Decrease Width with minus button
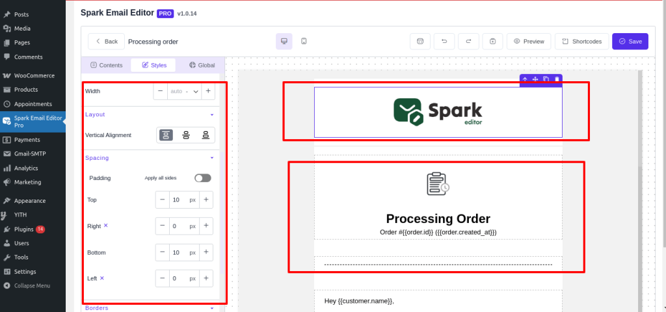The image size is (666, 312). 161,91
